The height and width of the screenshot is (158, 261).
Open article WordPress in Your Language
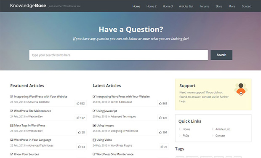tap(33, 140)
